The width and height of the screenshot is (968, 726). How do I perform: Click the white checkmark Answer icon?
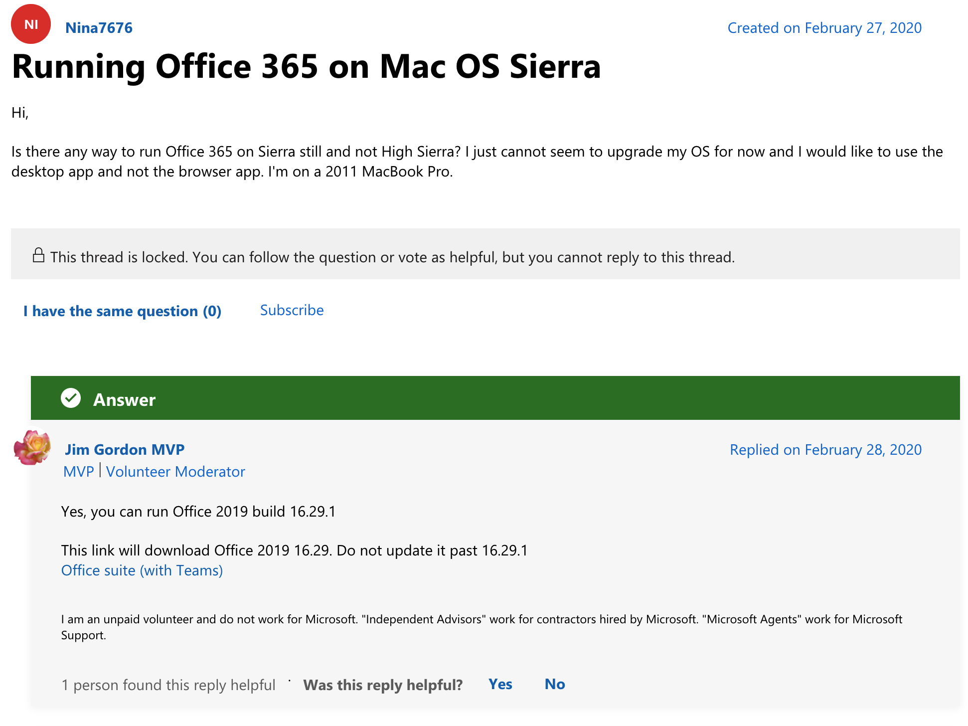click(71, 398)
